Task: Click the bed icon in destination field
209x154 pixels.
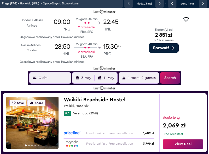Action: coord(34,78)
